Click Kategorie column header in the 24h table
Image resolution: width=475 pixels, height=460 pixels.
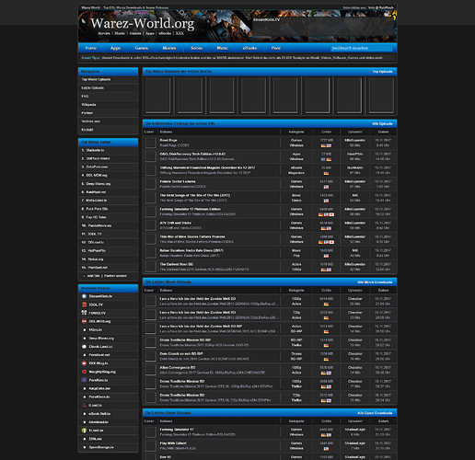tap(296, 132)
